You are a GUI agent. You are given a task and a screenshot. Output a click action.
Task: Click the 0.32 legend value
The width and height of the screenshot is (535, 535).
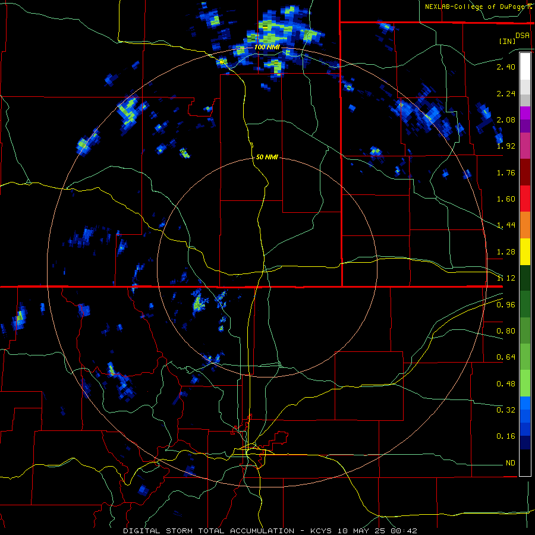click(x=506, y=410)
